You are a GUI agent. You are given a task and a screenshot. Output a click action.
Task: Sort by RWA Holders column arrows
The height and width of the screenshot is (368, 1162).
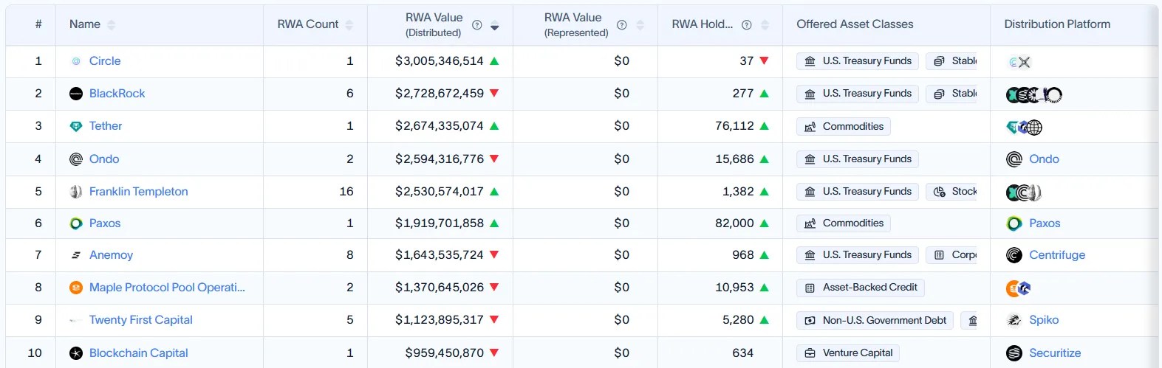click(x=765, y=25)
